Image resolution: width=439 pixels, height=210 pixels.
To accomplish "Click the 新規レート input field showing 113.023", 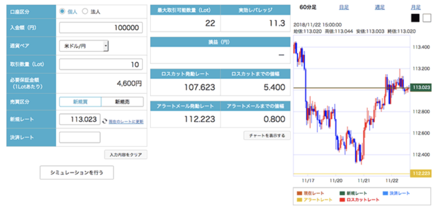I will coord(80,119).
